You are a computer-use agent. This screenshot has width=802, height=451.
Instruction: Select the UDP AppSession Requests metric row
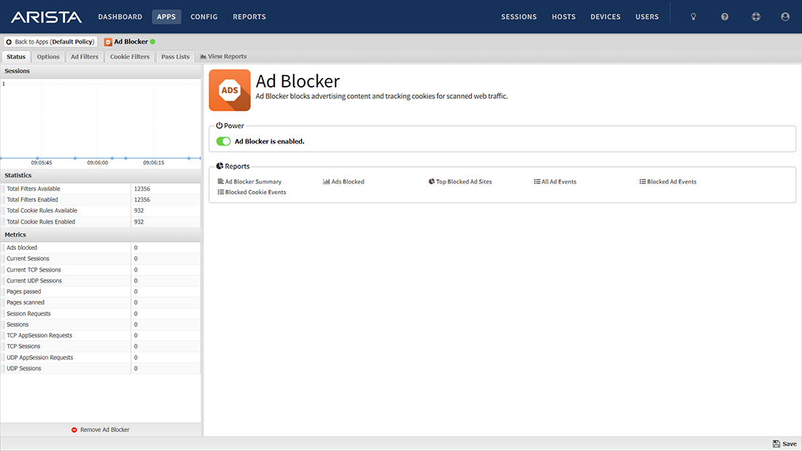(101, 358)
